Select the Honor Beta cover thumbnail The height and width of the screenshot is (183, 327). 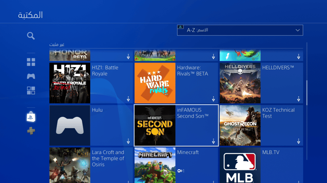pos(70,55)
